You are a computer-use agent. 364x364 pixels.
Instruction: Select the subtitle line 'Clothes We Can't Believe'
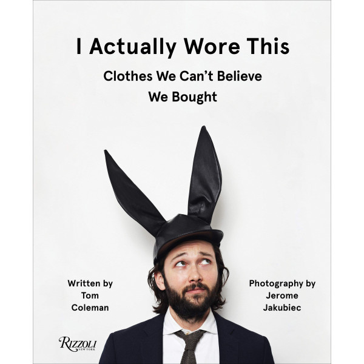[x=183, y=76]
